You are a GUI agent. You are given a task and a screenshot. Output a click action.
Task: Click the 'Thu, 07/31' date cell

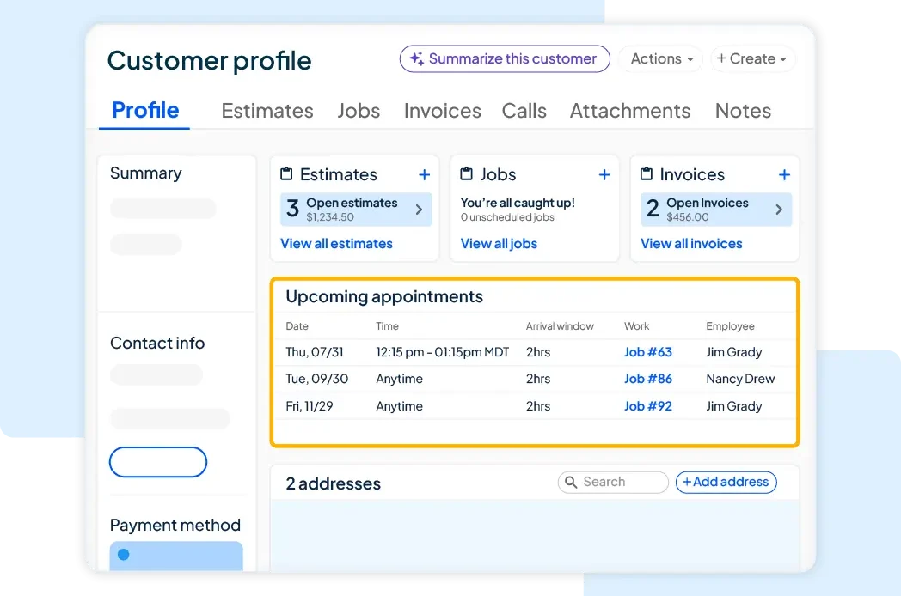(x=315, y=352)
